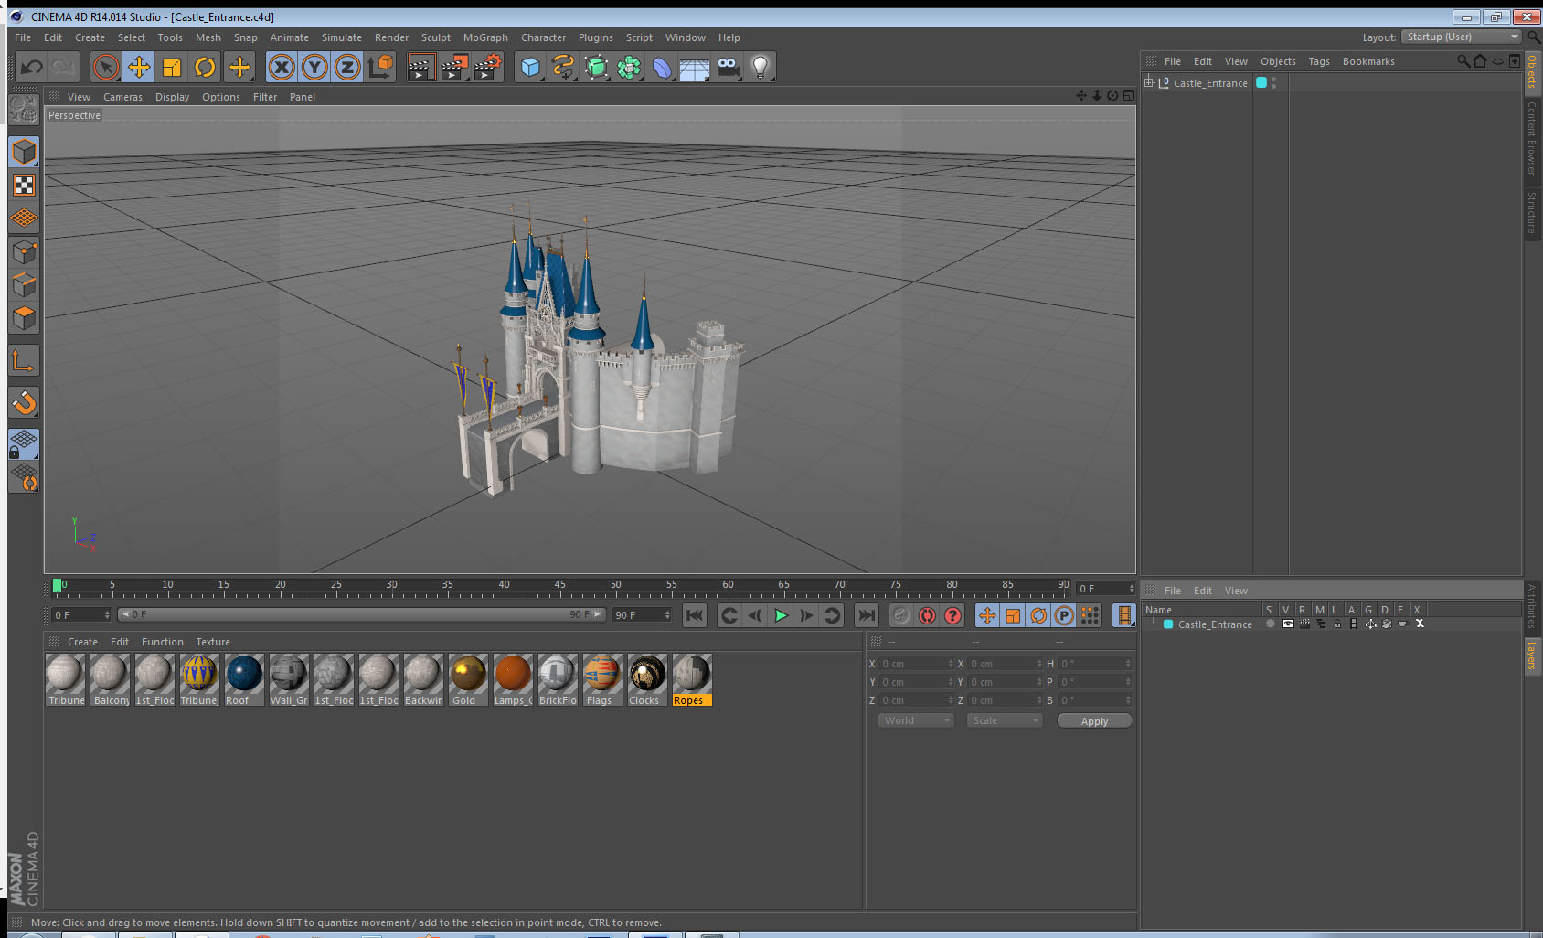Open autokeying help question icon
Screen dimensions: 1543x938
tap(952, 615)
